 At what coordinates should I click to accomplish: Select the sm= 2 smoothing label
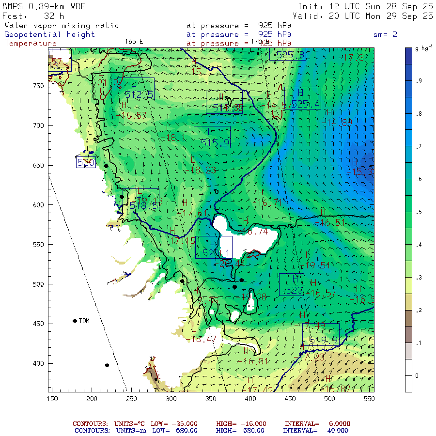point(385,34)
